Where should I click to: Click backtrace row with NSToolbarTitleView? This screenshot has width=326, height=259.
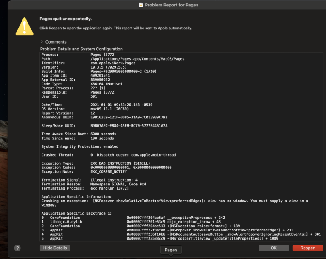point(160,239)
